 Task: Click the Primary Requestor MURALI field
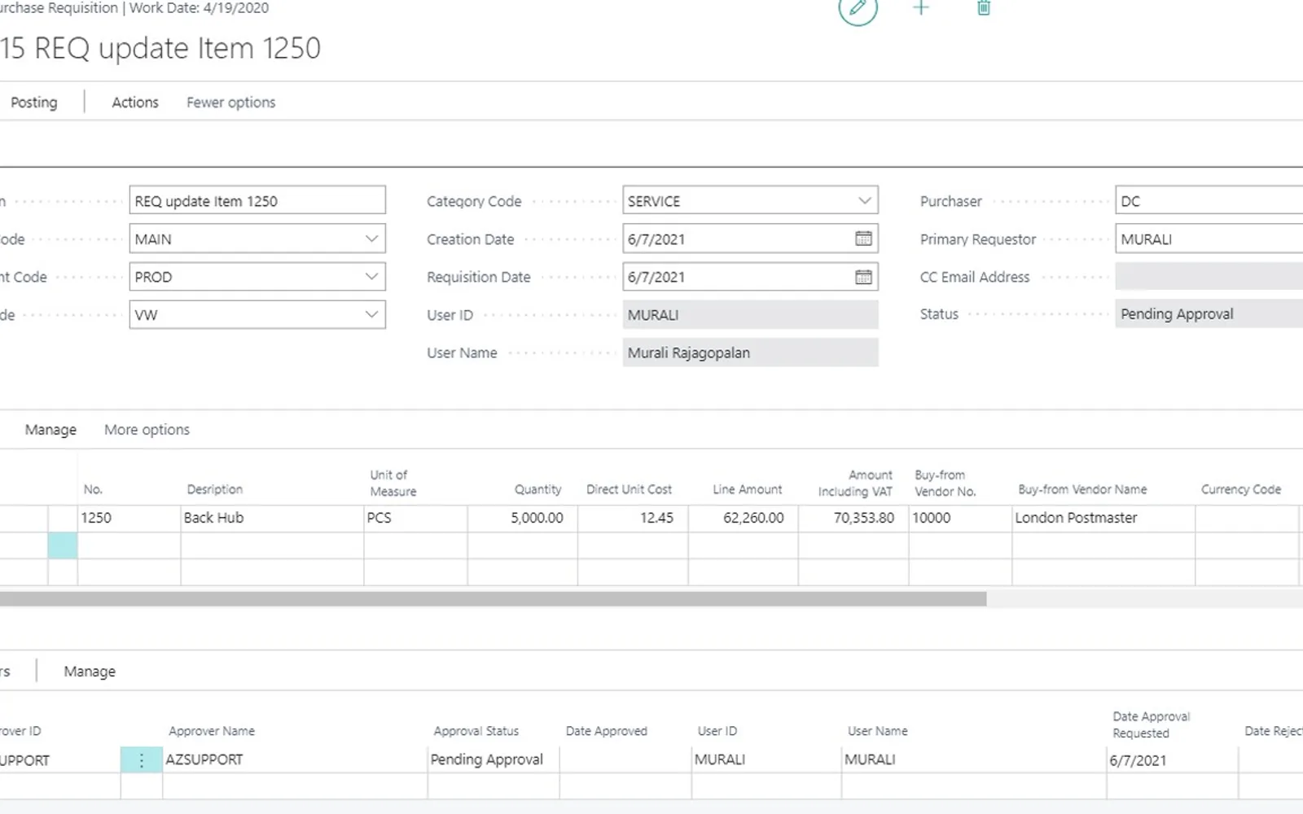click(x=1209, y=239)
